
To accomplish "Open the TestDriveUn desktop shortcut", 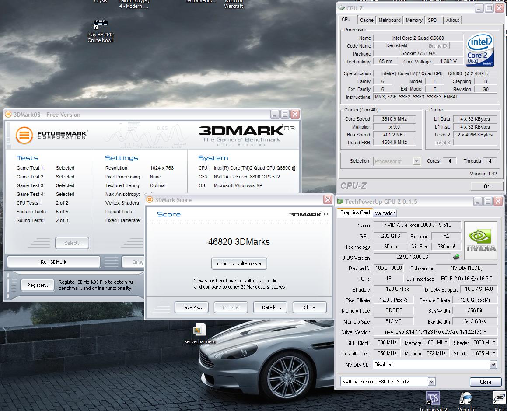I will (x=200, y=2).
